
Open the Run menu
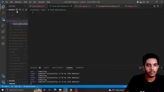(x=35, y=2)
